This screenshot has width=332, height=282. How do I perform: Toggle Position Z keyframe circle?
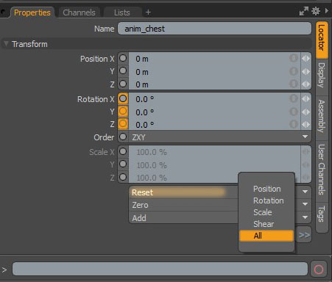(x=123, y=84)
